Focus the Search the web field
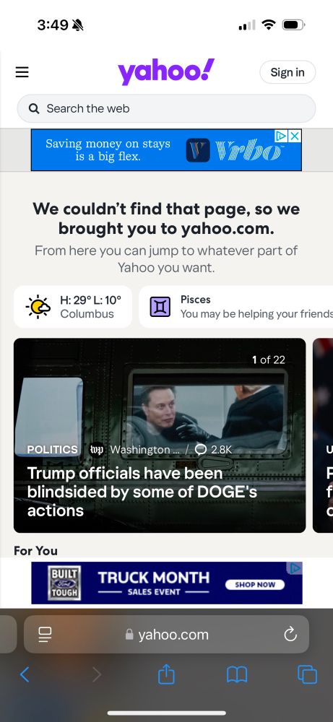 166,109
